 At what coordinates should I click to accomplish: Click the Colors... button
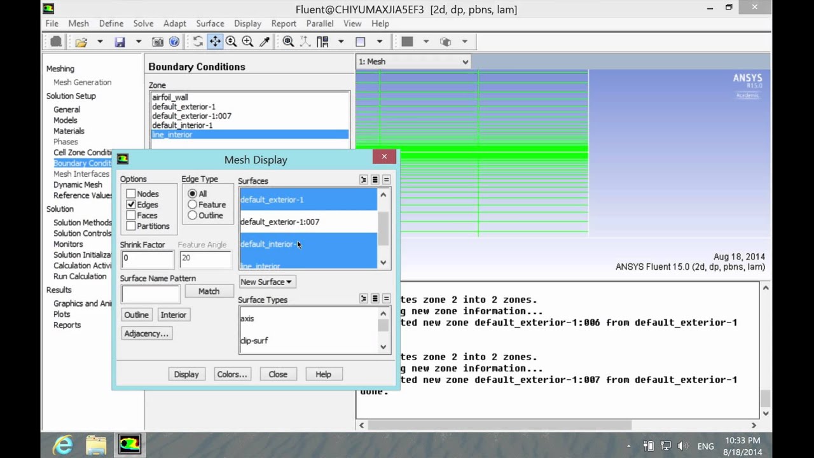[232, 374]
